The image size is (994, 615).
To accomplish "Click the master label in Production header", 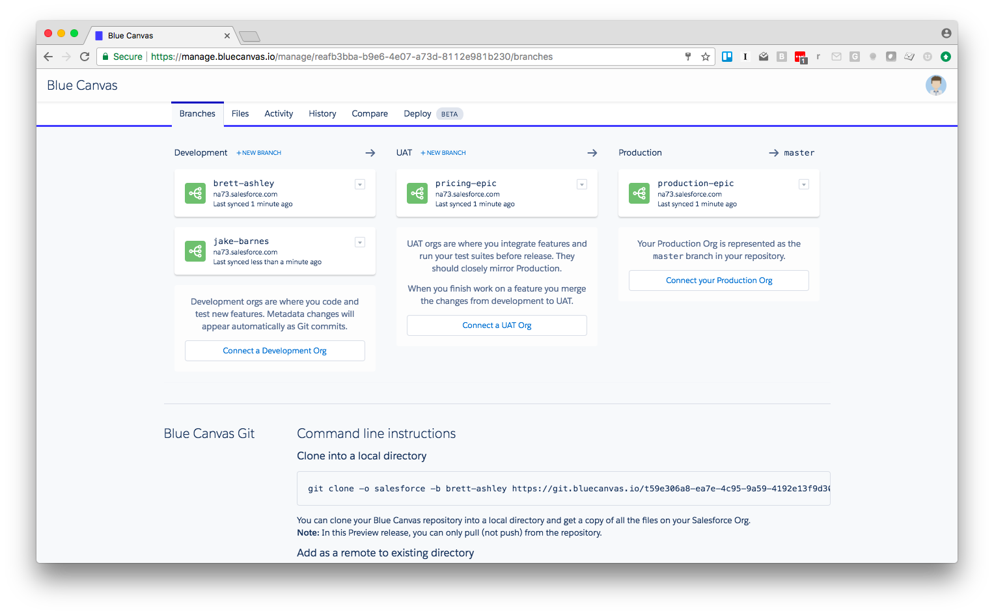I will coord(799,153).
